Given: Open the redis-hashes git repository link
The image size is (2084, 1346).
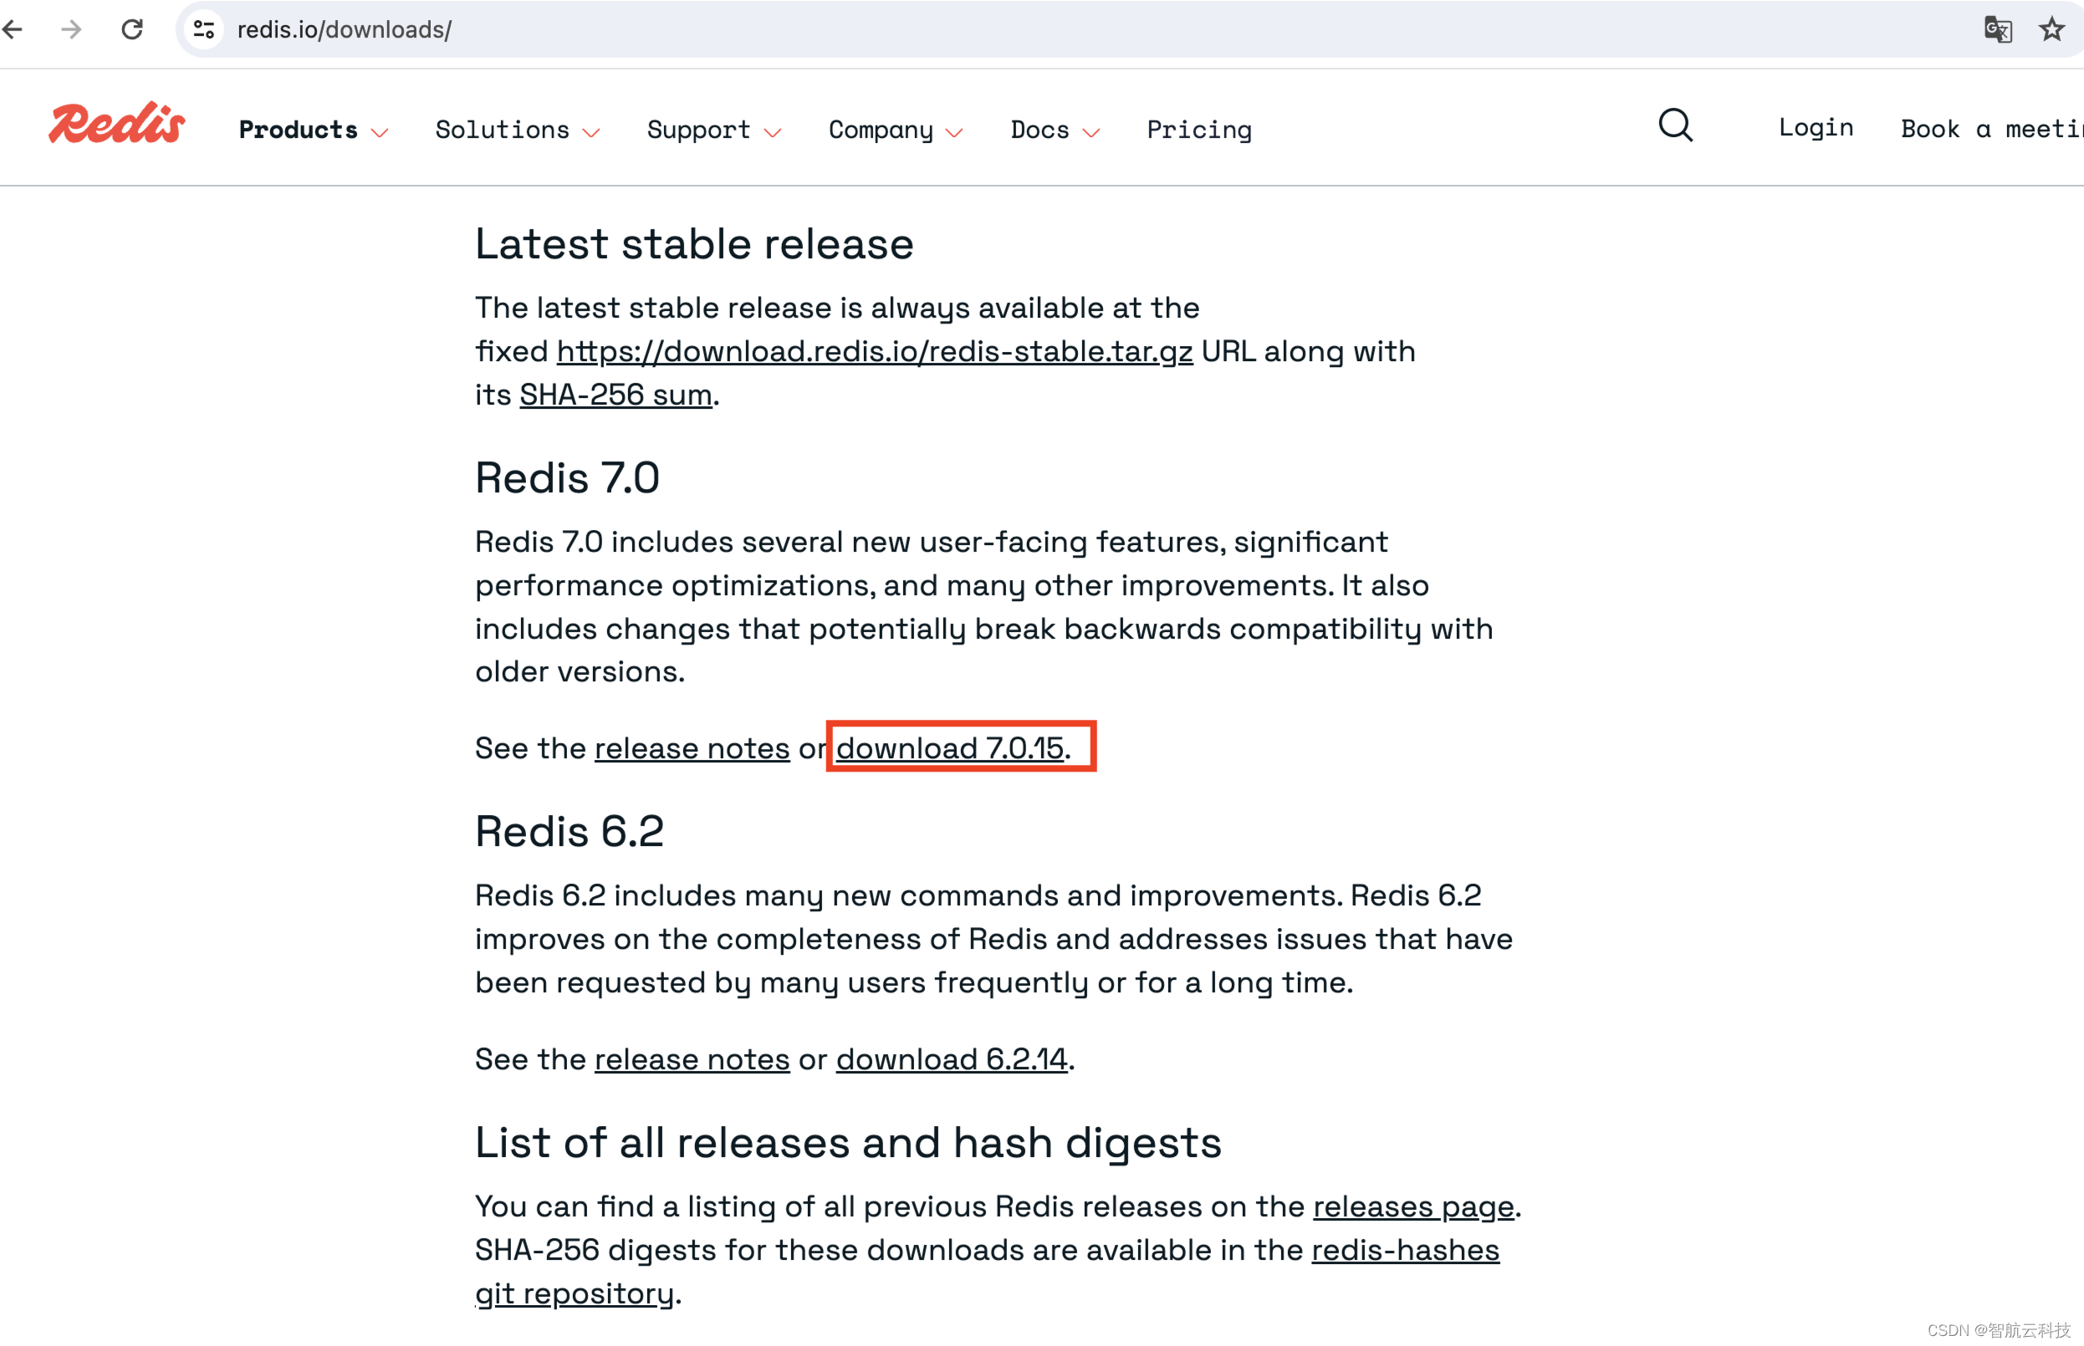Looking at the screenshot, I should click(1406, 1251).
